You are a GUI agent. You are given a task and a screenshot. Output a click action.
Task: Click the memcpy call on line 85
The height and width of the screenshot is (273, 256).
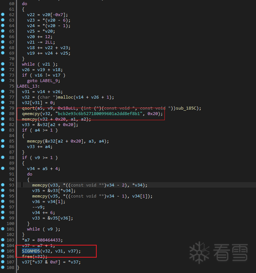(x=35, y=141)
